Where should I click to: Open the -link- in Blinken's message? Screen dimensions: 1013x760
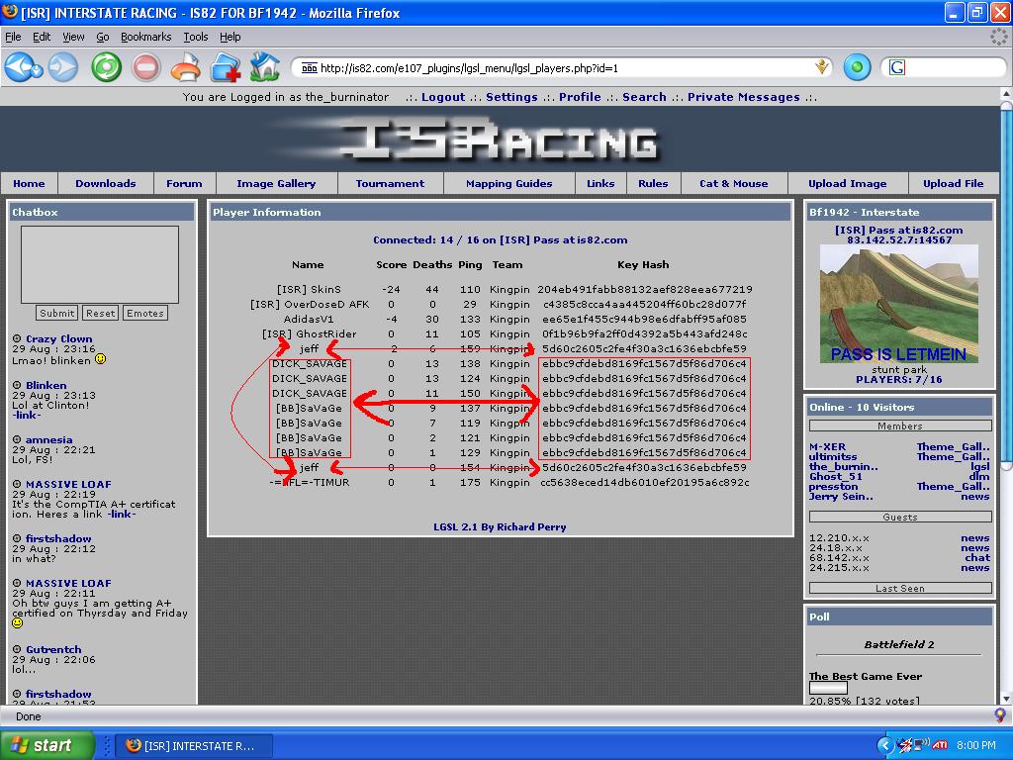27,415
